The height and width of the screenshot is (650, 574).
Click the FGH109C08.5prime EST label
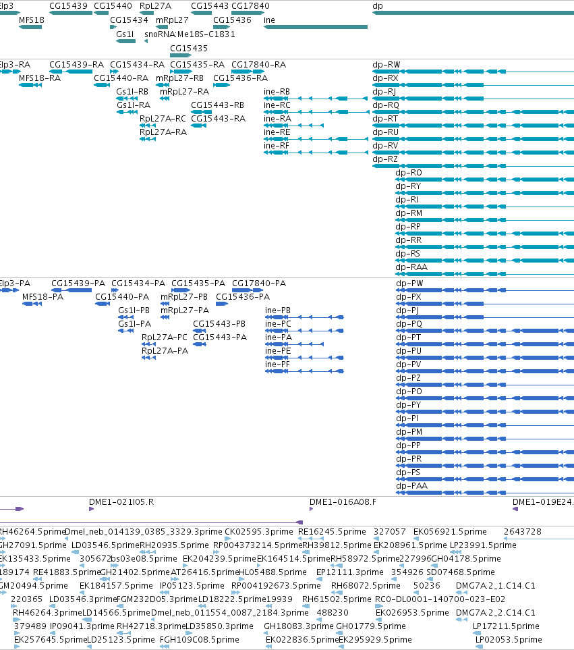pyautogui.click(x=200, y=640)
